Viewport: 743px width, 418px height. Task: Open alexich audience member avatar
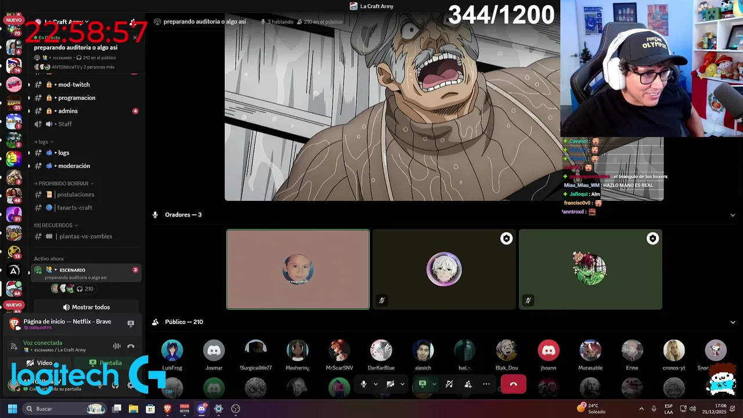click(x=423, y=350)
